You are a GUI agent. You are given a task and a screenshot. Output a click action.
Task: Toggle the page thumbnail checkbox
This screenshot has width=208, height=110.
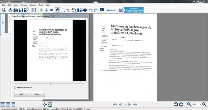tap(3, 23)
